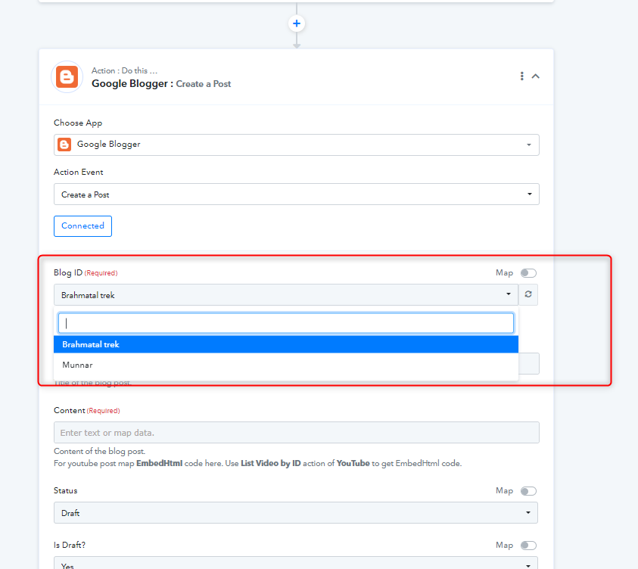
Task: Click the Content text field
Action: tap(296, 432)
